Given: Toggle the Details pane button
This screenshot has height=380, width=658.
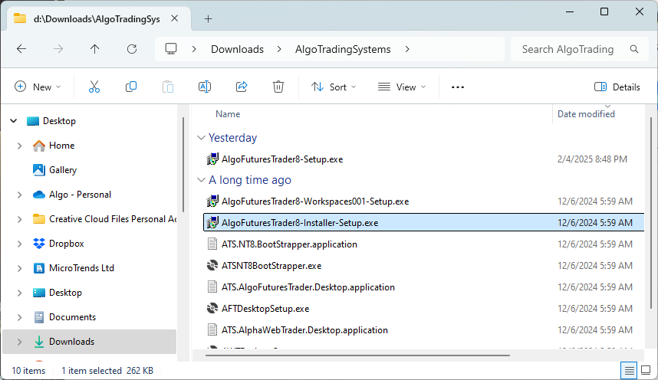Looking at the screenshot, I should coord(617,87).
